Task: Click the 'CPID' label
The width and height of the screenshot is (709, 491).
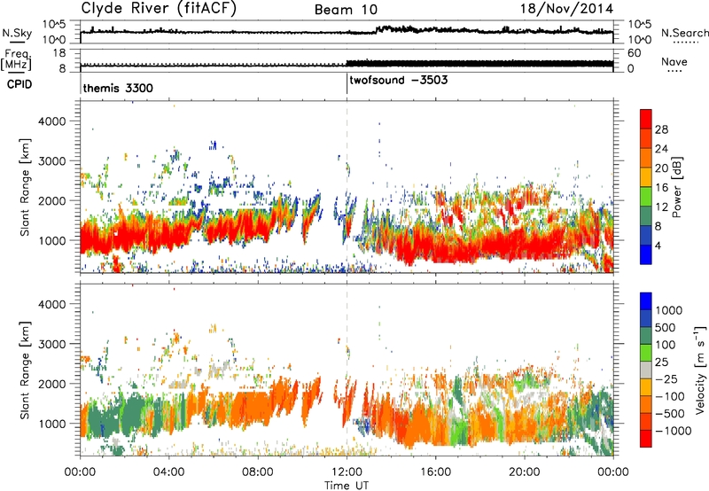Action: coord(19,84)
